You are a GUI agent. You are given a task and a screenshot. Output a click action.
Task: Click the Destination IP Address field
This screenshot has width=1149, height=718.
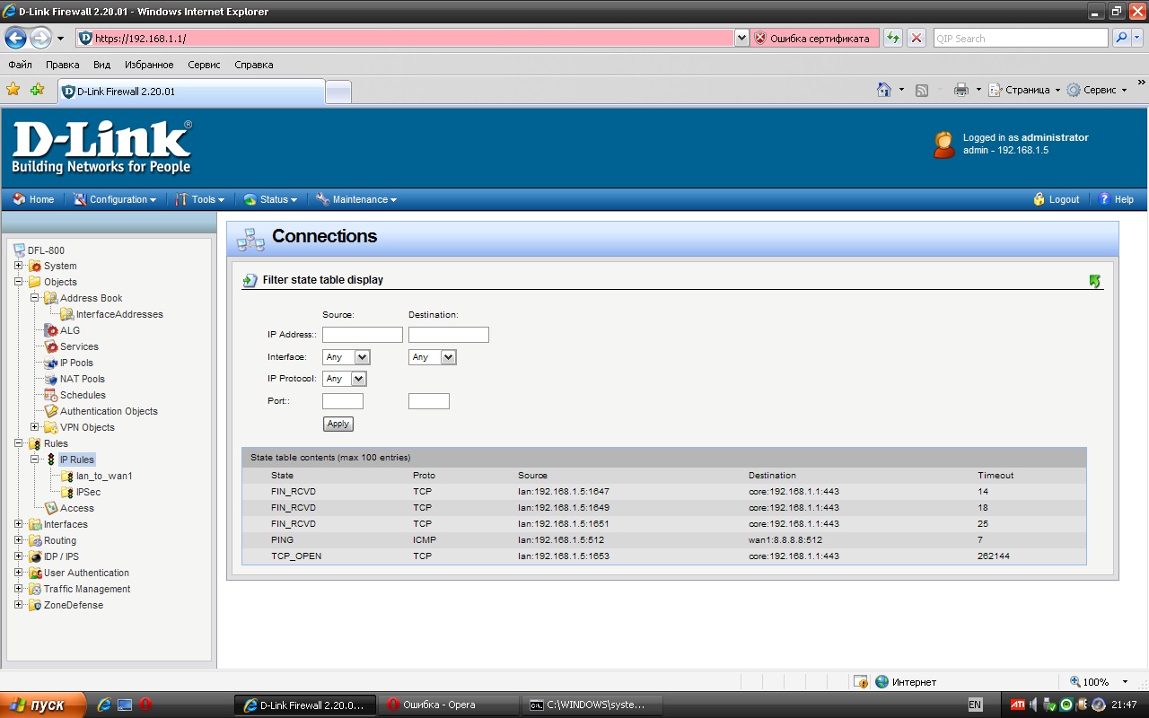449,335
